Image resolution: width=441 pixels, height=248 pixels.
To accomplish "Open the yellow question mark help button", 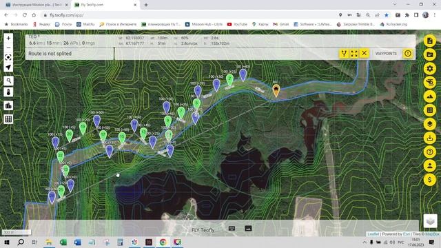I will (x=430, y=152).
